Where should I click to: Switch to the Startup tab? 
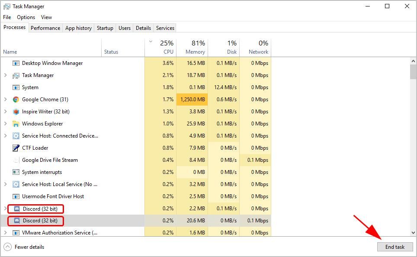[105, 28]
